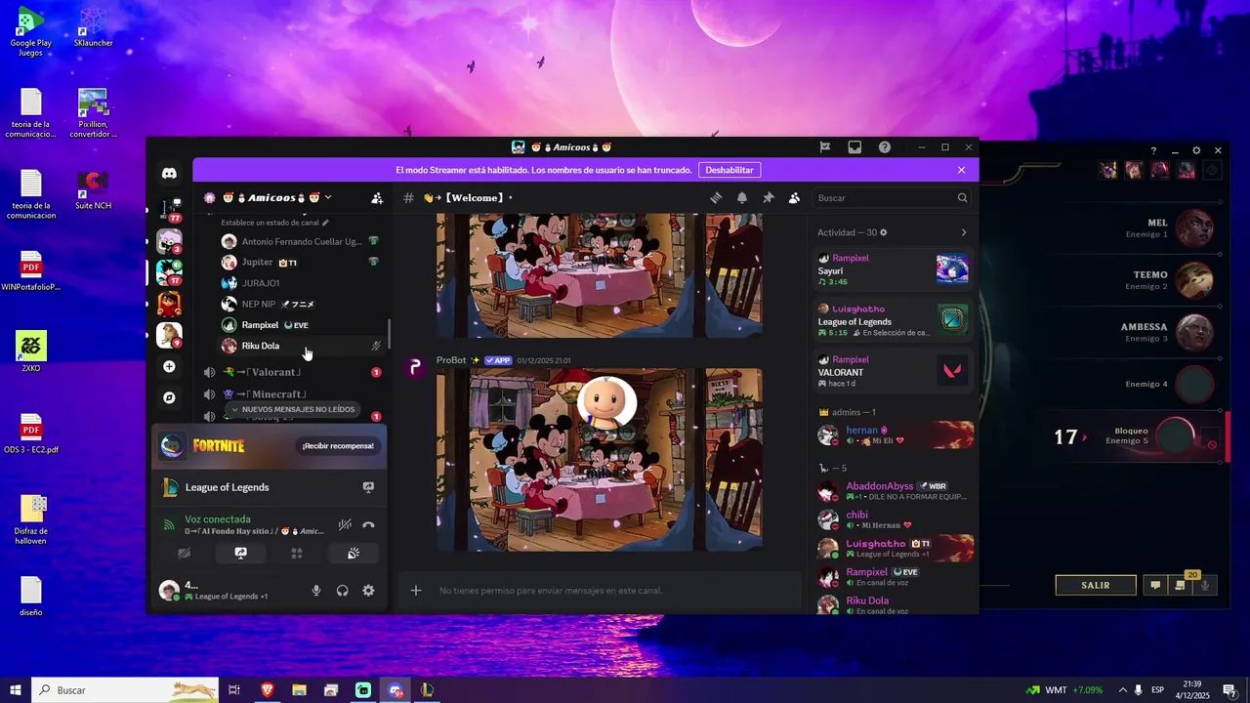Open chibi in the member list

tap(894, 519)
